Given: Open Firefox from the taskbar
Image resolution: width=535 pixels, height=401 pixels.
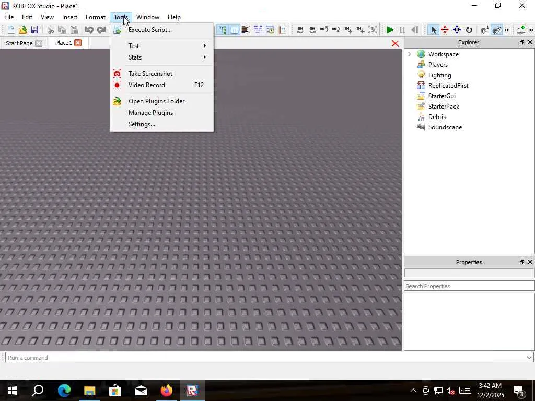Looking at the screenshot, I should [167, 391].
